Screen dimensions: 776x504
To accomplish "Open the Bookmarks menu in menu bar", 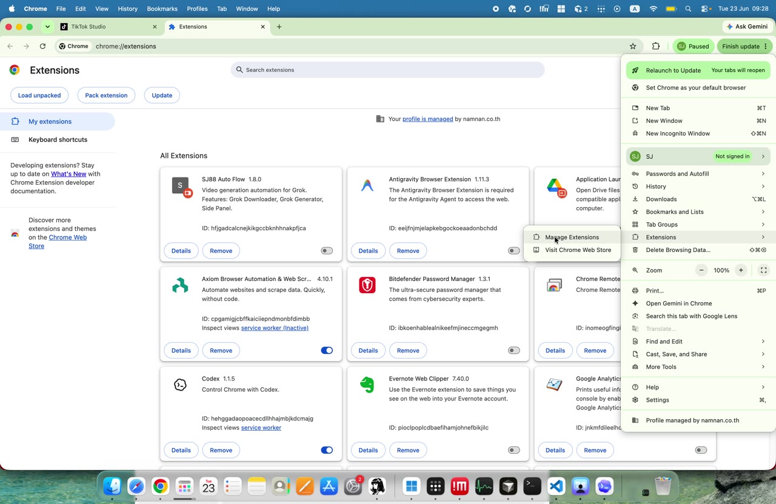I will coord(162,8).
